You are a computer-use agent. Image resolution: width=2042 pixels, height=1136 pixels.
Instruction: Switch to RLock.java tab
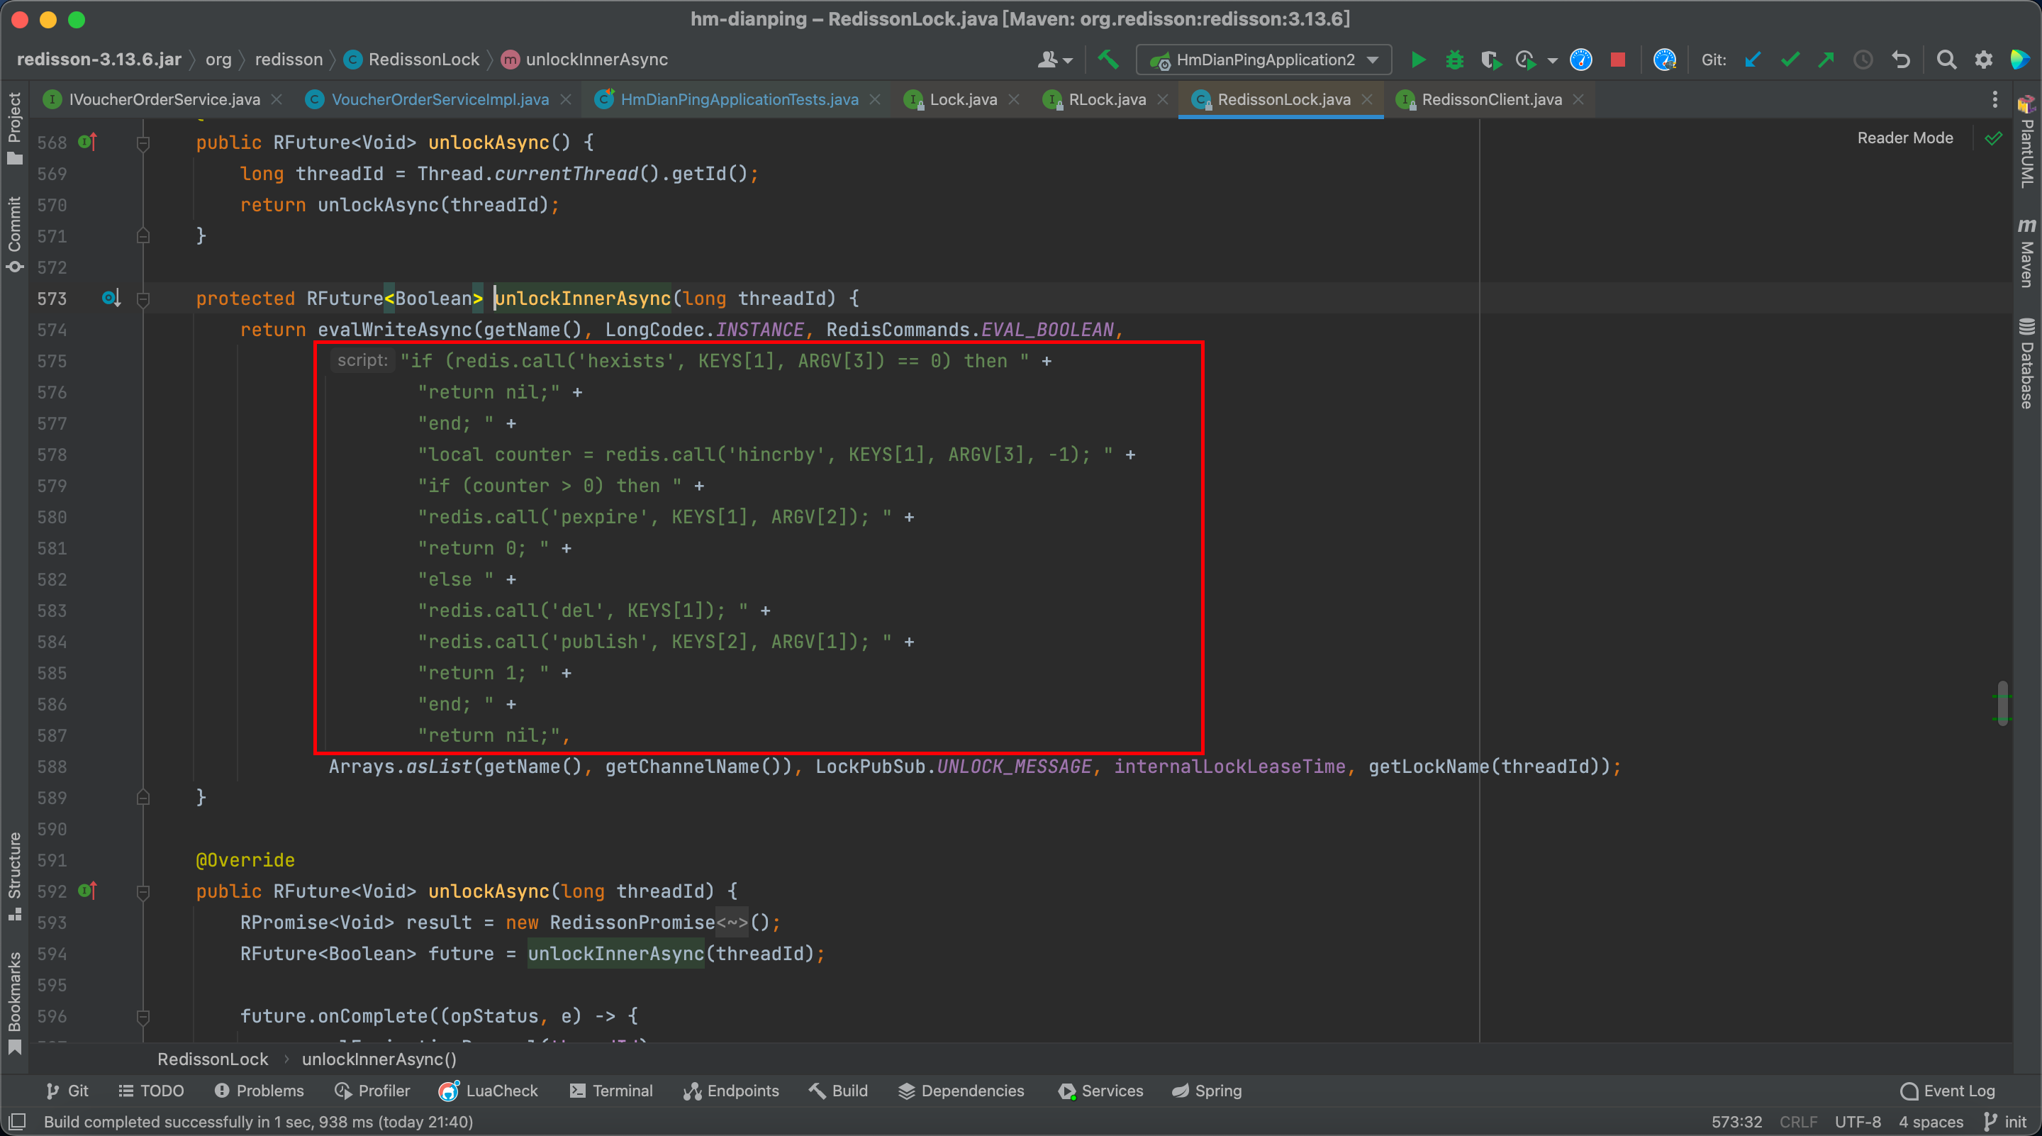pos(1107,99)
